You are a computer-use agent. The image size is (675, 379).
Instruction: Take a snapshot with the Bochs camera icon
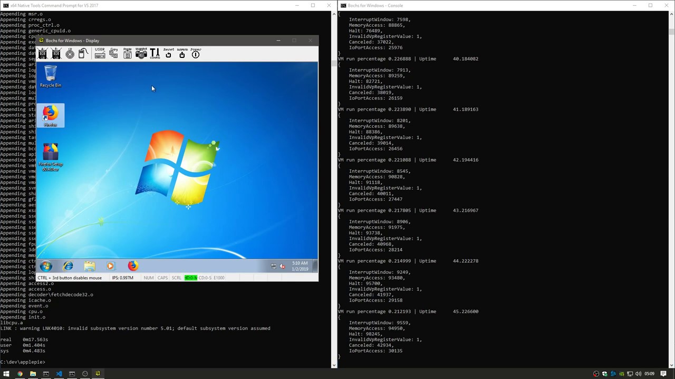click(x=141, y=53)
